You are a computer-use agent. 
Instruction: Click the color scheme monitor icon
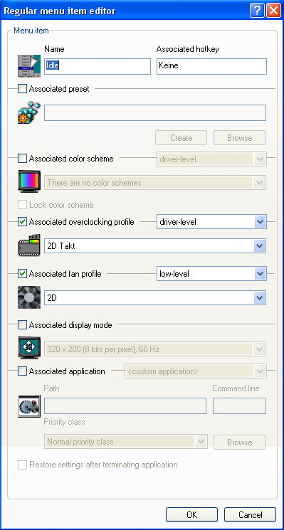point(29,182)
